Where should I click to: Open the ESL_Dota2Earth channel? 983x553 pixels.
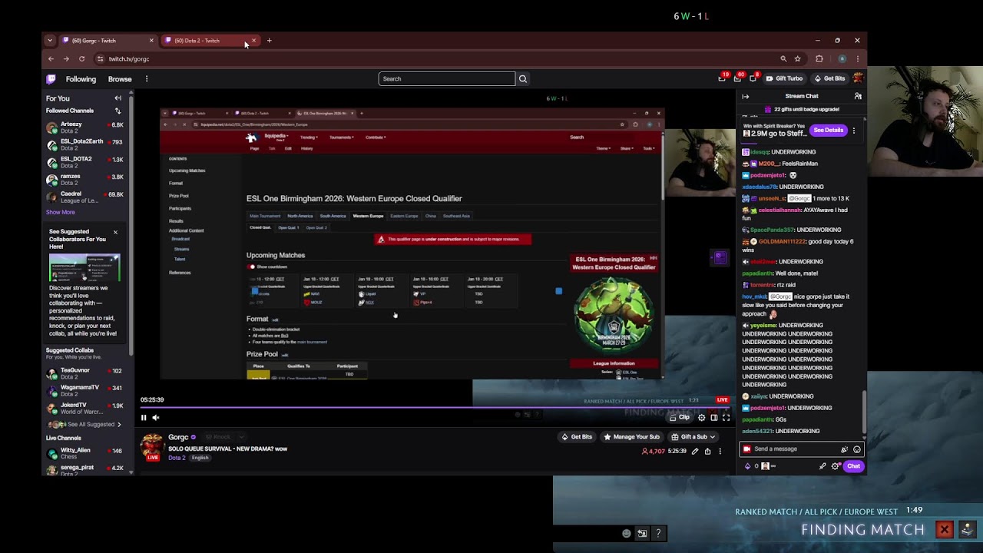click(x=84, y=144)
